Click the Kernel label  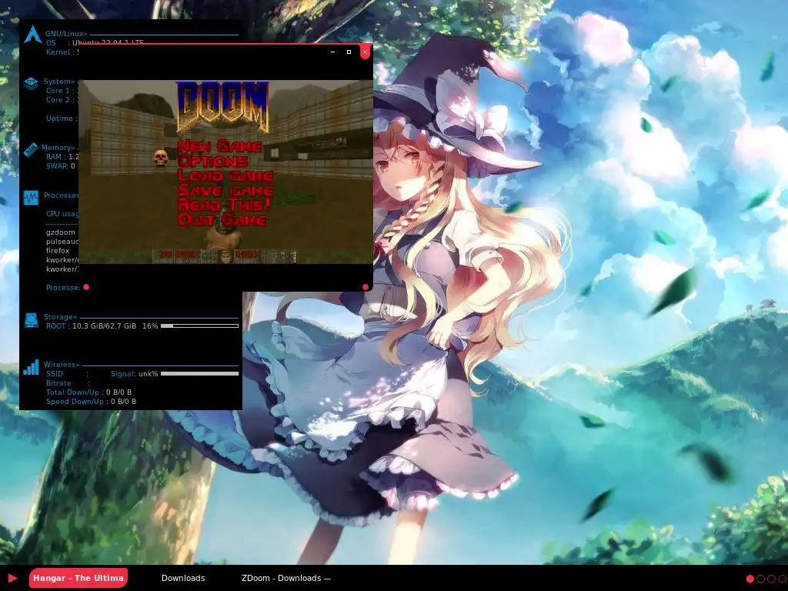[x=58, y=52]
